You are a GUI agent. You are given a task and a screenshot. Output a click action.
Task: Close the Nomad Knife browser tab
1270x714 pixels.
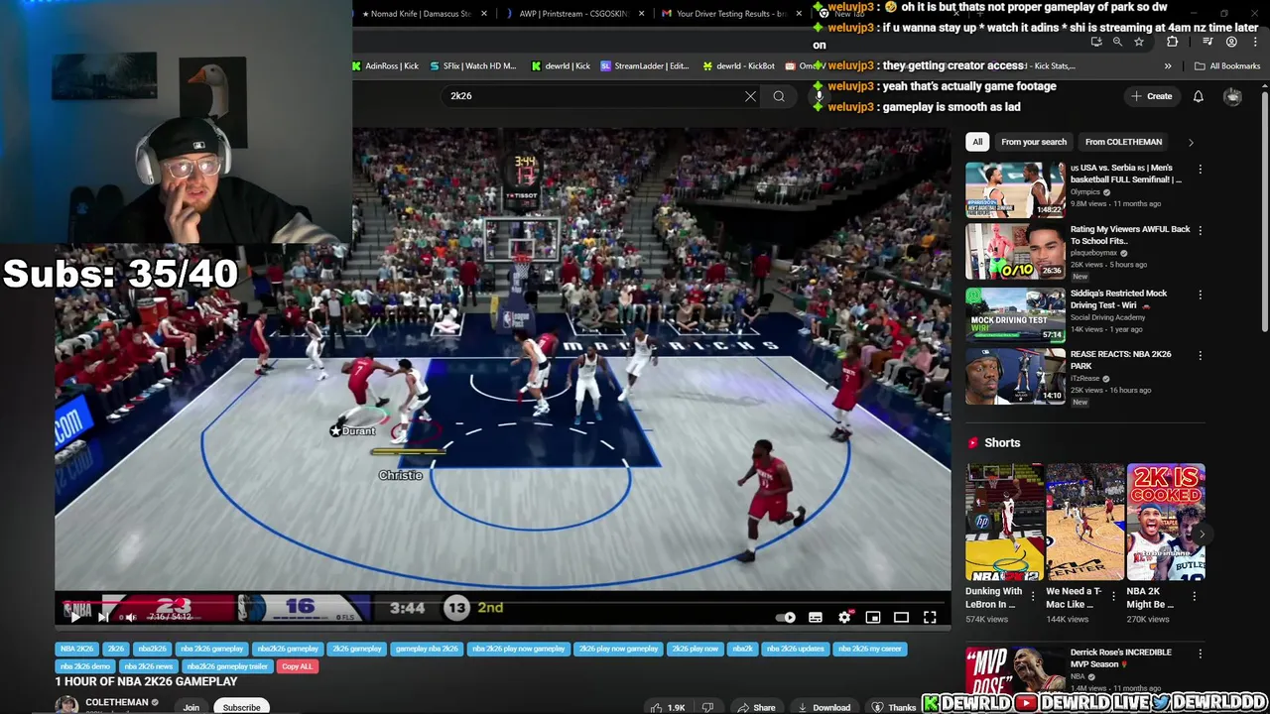coord(484,14)
